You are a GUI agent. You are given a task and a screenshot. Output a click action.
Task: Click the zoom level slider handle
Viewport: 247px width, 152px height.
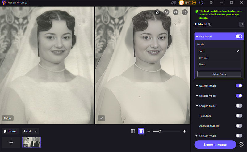click(160, 131)
